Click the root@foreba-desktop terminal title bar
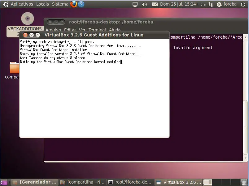The image size is (249, 186). (111, 22)
